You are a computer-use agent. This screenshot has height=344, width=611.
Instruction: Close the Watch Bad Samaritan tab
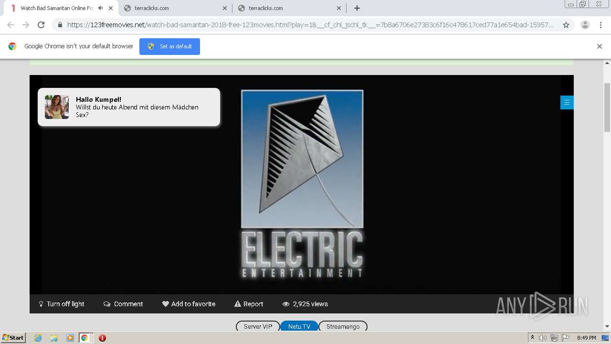pos(110,8)
